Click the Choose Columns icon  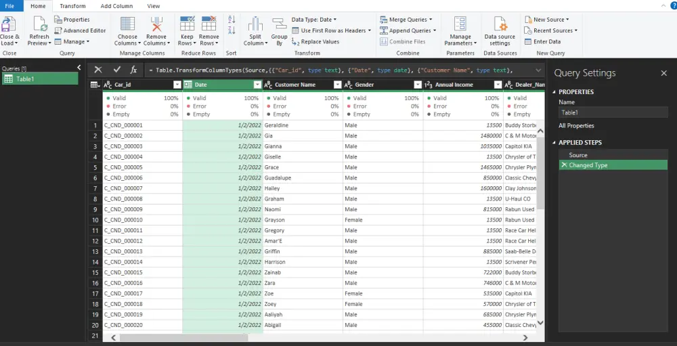point(127,24)
